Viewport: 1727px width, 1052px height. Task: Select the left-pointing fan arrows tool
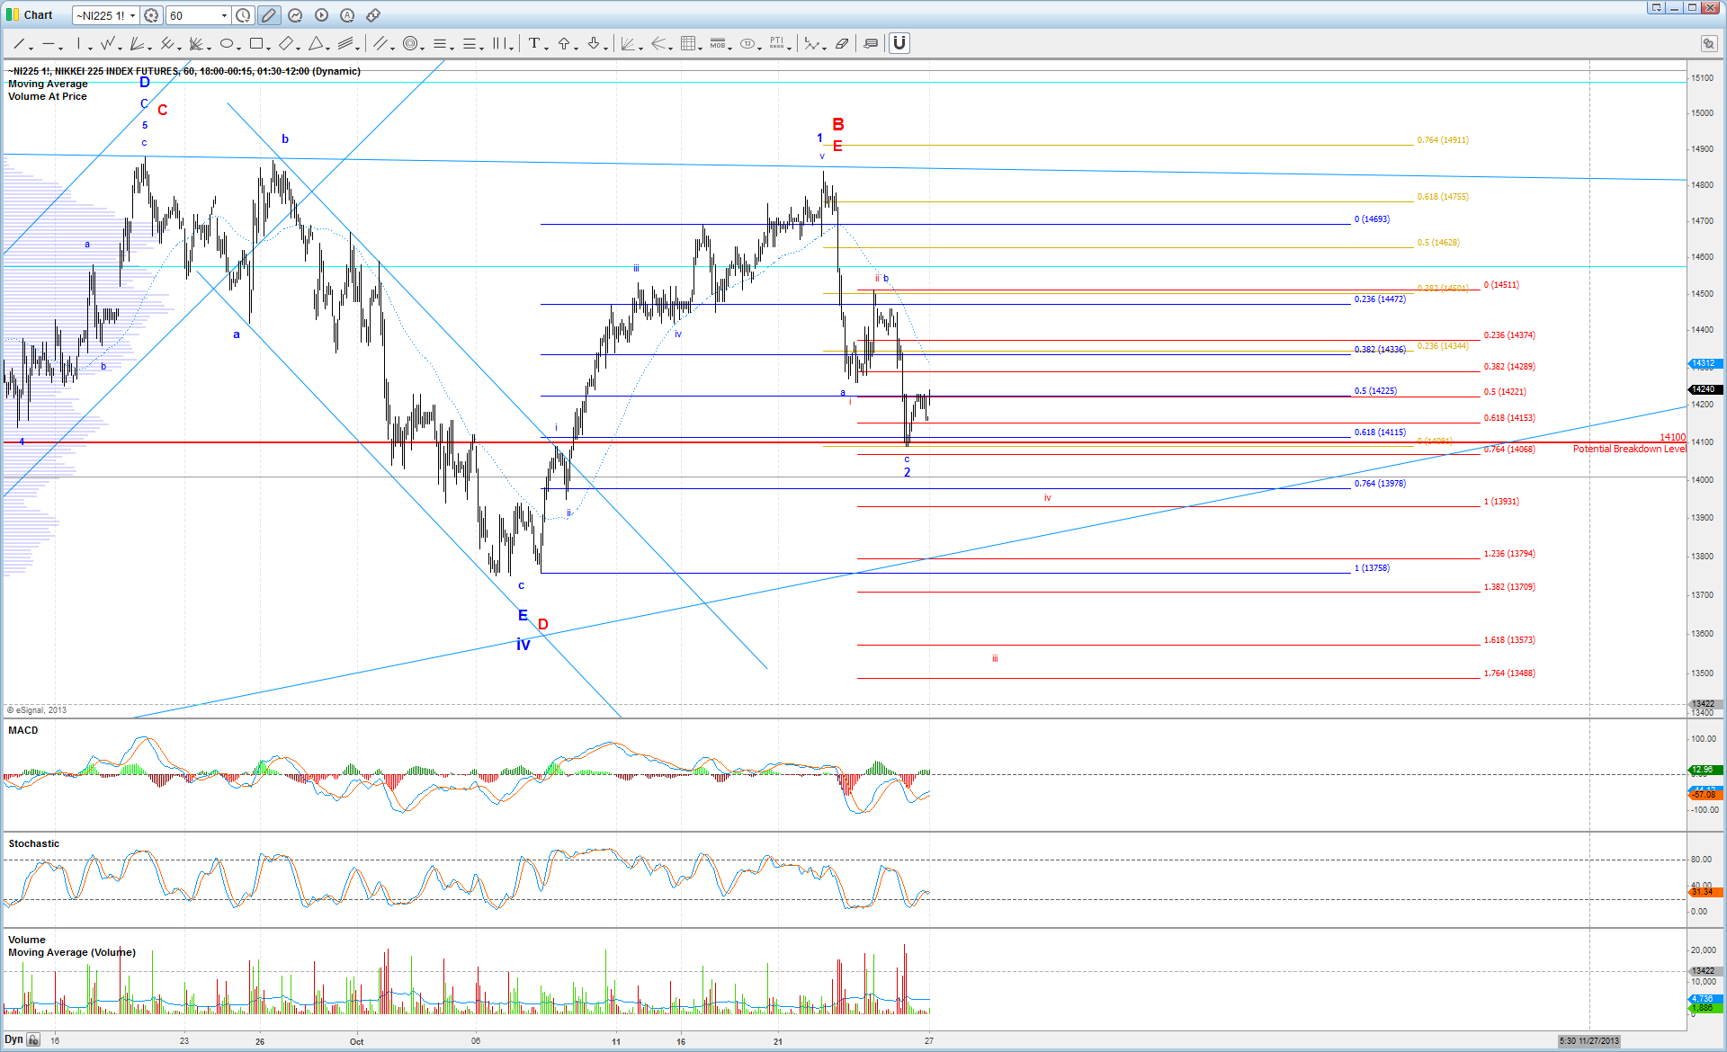658,43
